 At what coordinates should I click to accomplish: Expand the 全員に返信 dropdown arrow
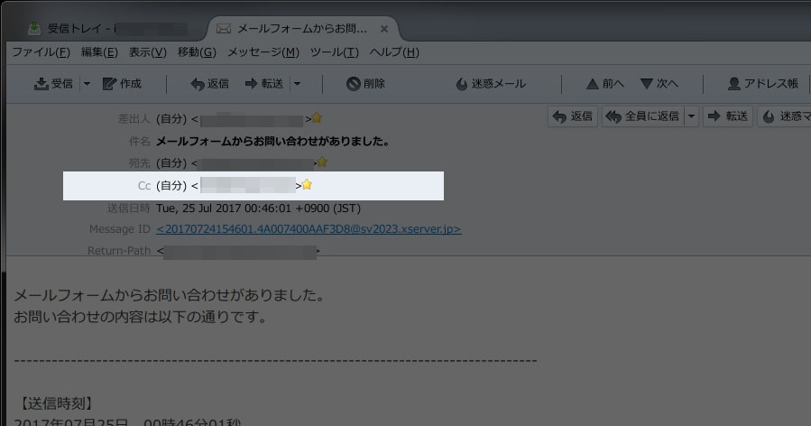tap(692, 116)
